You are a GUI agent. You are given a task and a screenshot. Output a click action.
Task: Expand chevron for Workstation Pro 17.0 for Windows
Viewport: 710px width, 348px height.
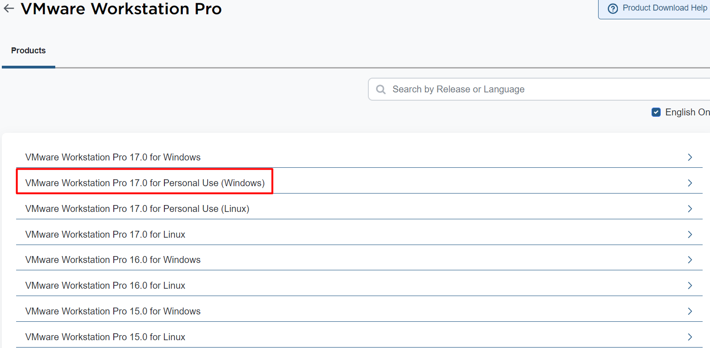point(690,157)
